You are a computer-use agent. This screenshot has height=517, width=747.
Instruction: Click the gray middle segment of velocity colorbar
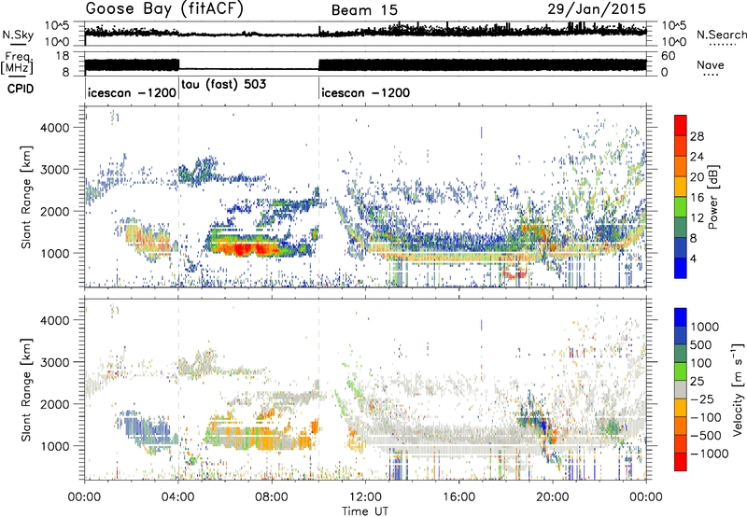tap(681, 390)
